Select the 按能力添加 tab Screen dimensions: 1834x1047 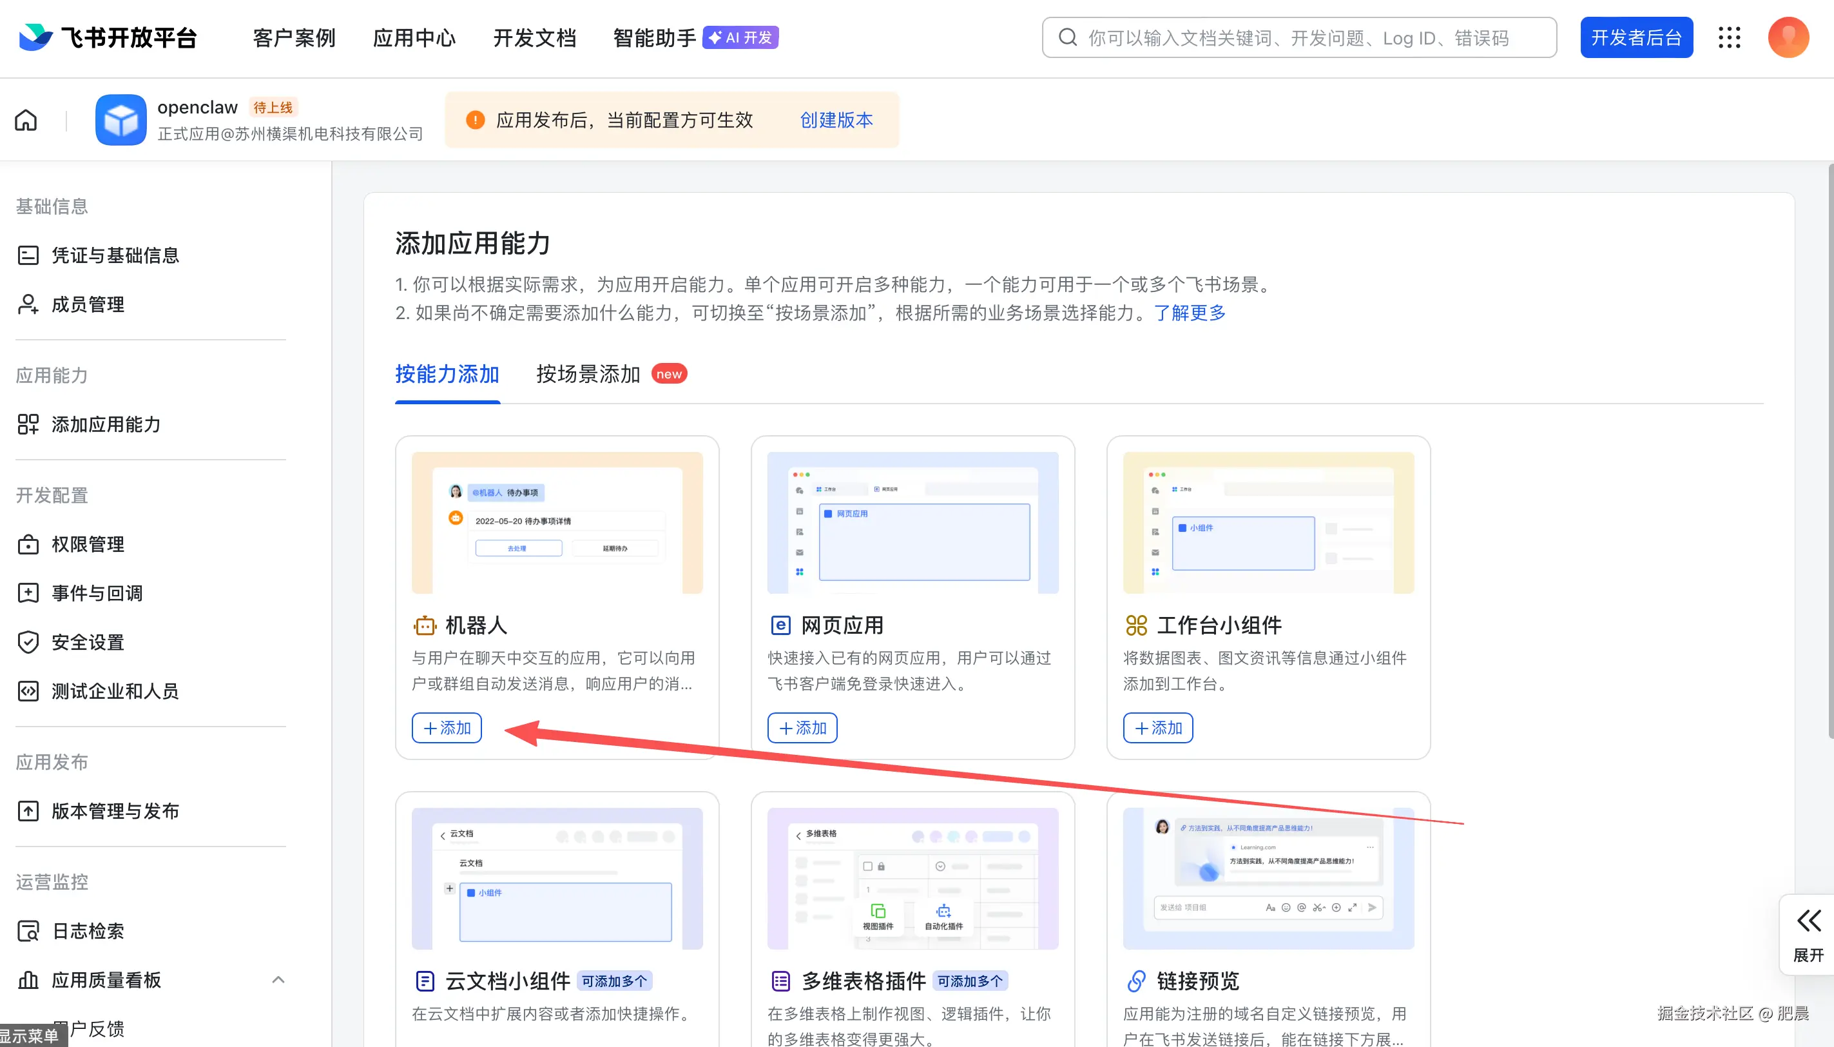point(447,374)
